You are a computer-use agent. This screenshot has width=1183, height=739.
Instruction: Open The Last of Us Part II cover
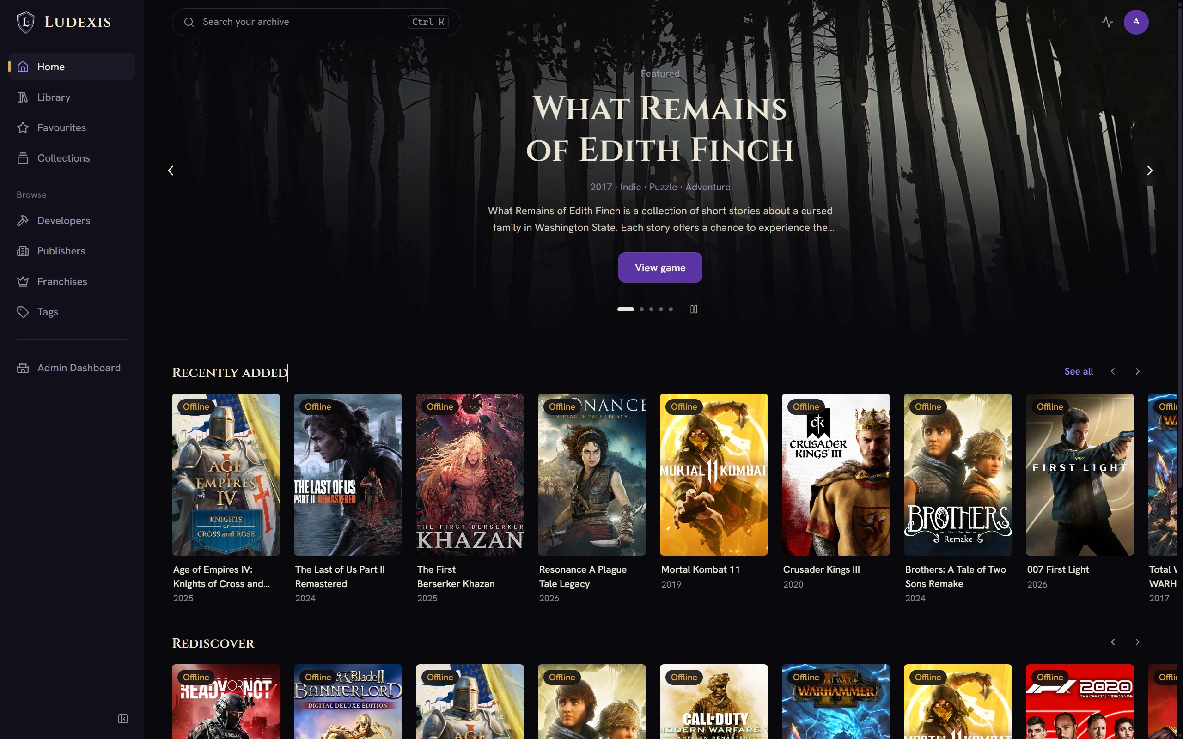pyautogui.click(x=348, y=474)
